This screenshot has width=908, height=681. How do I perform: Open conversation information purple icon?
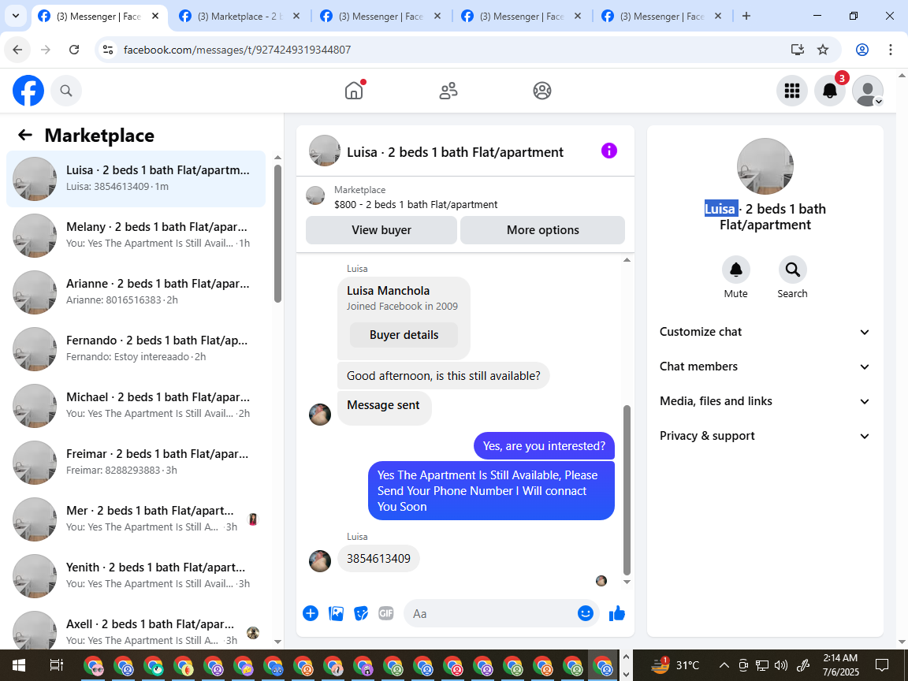click(x=609, y=151)
